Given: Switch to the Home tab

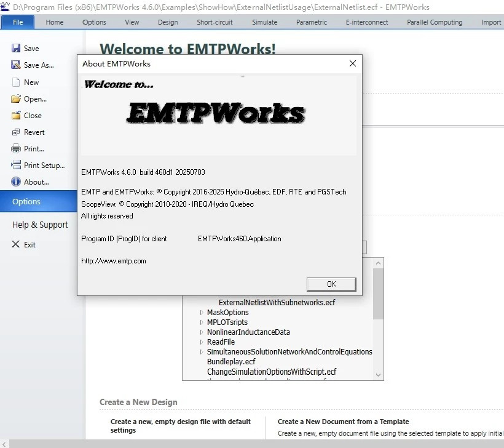Looking at the screenshot, I should pyautogui.click(x=54, y=22).
